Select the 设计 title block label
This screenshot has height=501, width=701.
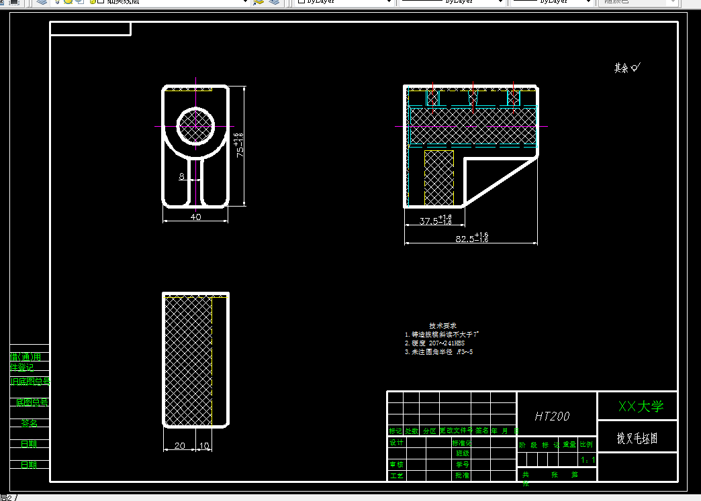[396, 443]
